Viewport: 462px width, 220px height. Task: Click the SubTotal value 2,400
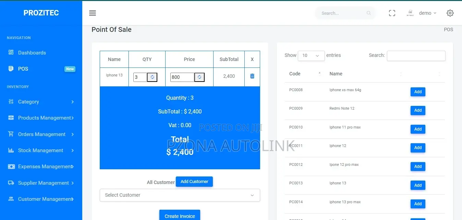(x=229, y=76)
